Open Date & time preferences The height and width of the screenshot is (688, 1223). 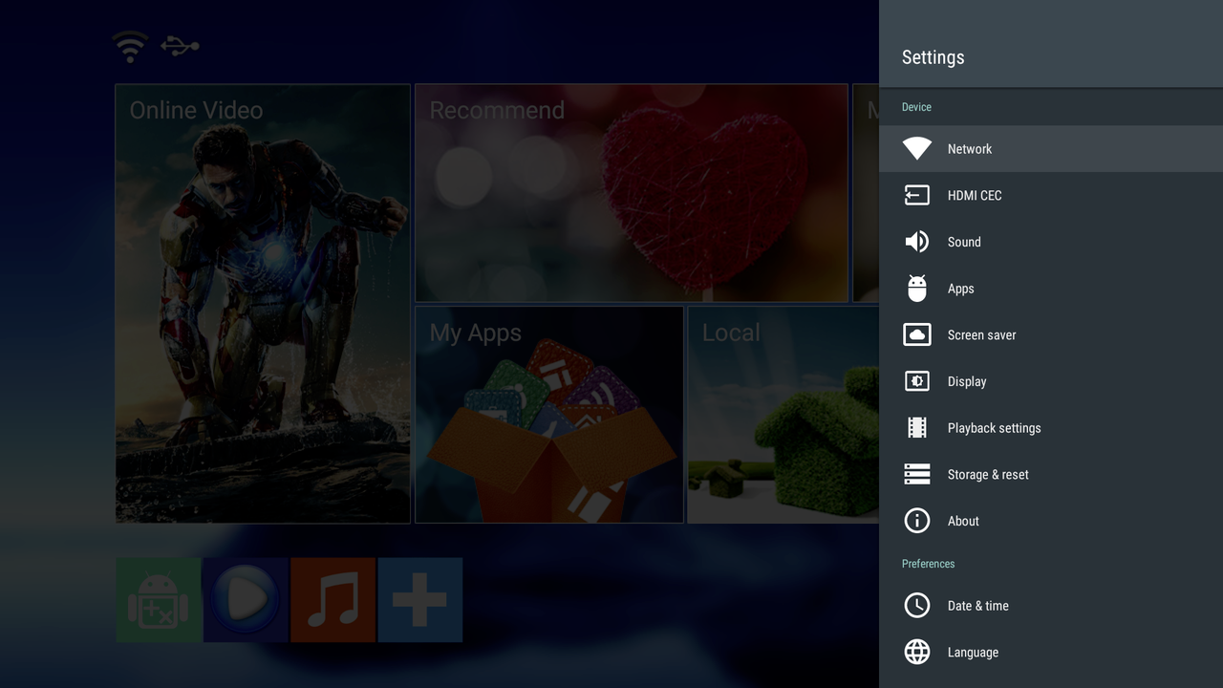coord(1051,605)
